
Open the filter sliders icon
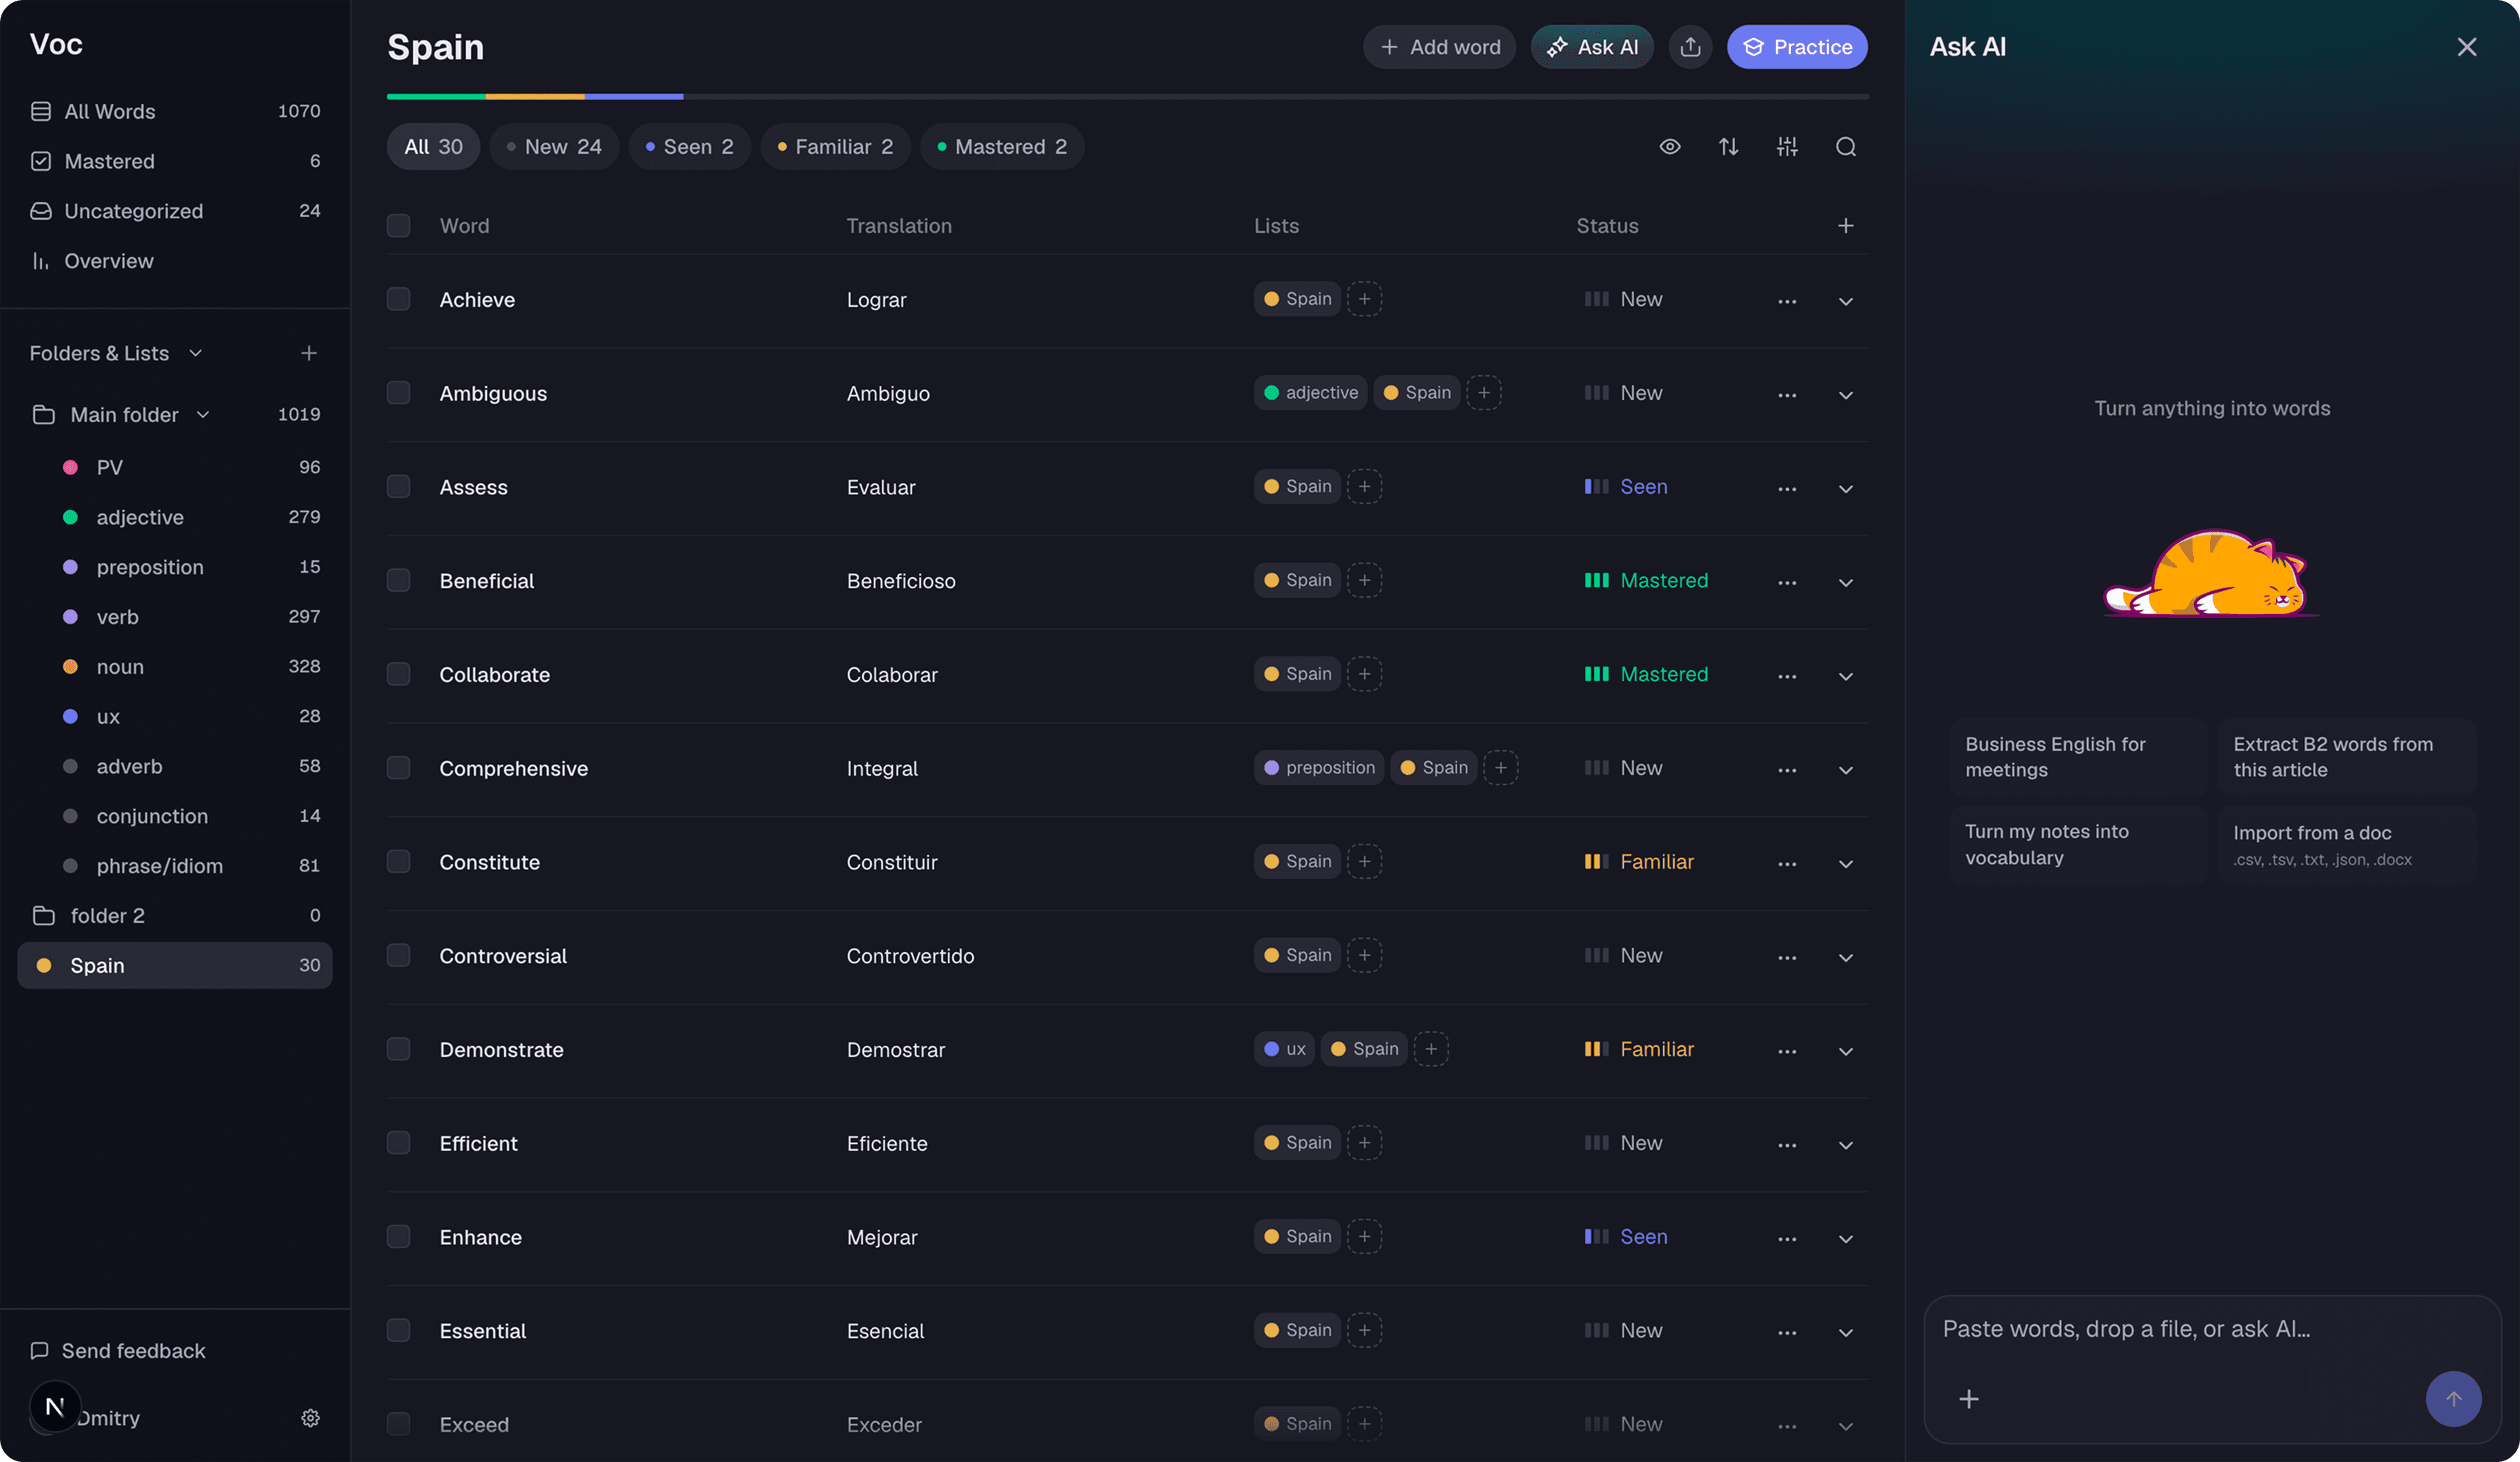(x=1787, y=147)
